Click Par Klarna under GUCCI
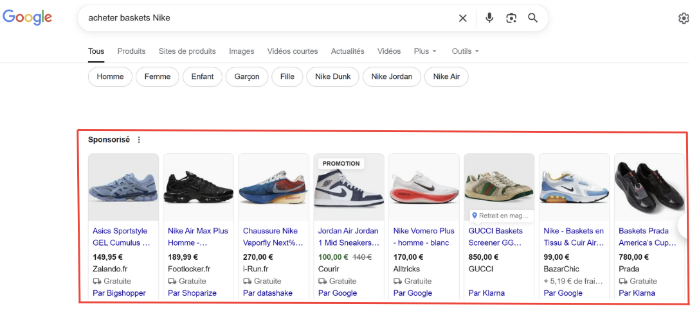This screenshot has width=699, height=315. (486, 293)
